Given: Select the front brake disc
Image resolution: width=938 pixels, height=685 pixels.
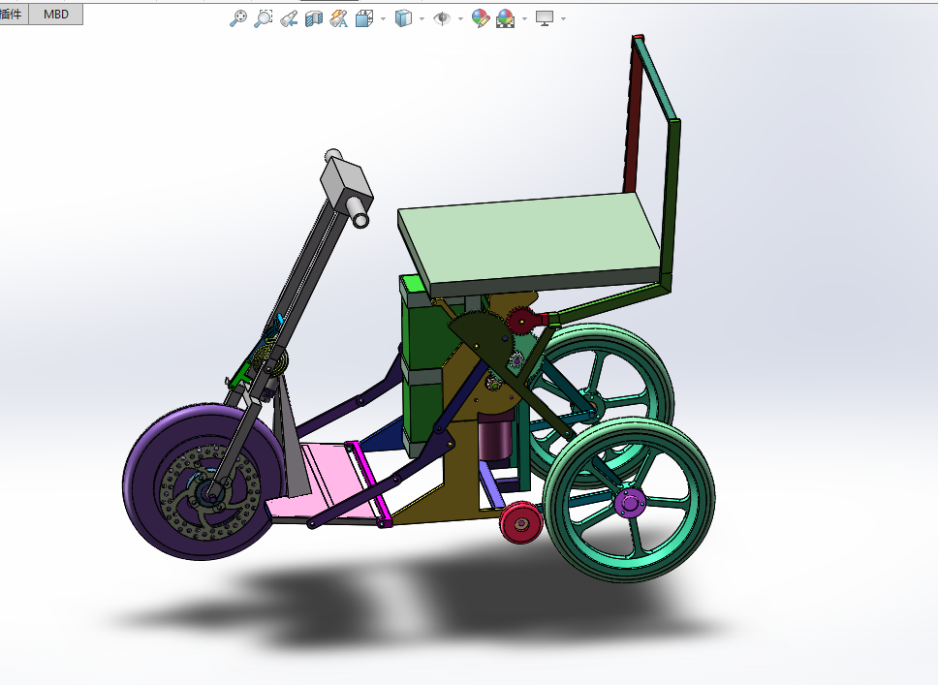Looking at the screenshot, I should click(x=209, y=492).
